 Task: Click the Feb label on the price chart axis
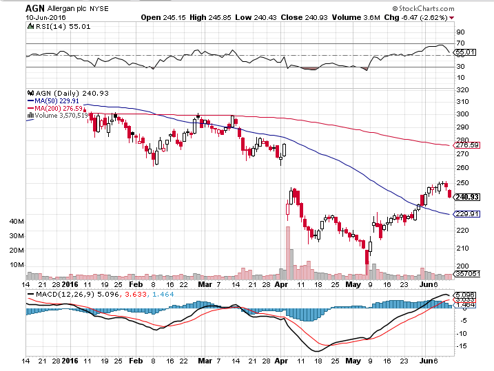click(136, 284)
